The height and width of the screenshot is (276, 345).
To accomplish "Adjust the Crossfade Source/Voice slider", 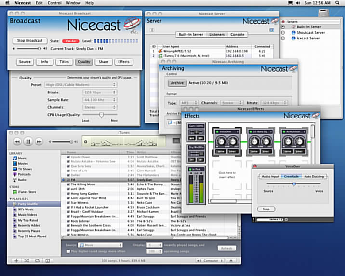I will click(294, 184).
